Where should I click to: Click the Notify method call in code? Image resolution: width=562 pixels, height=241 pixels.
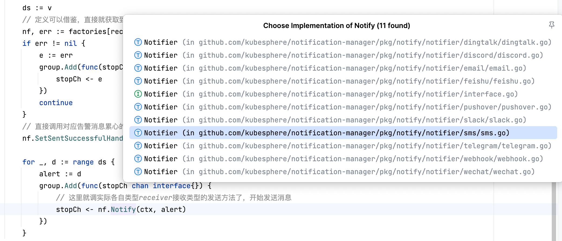[123, 209]
